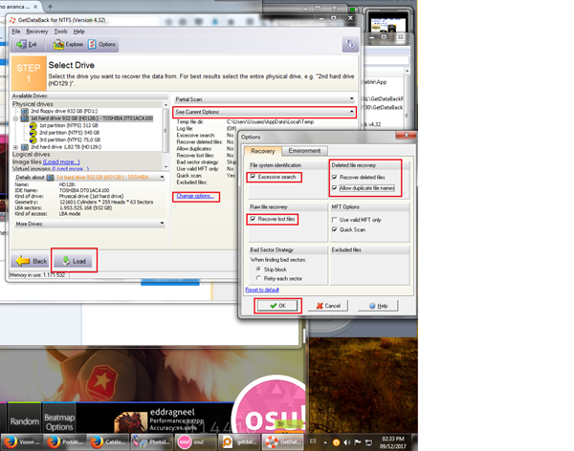This screenshot has height=451, width=574.
Task: Show hidden tray icons arrow
Action: click(325, 442)
